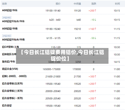Click the 时间 column header

[117, 4]
